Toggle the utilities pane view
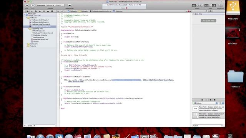This screenshot has width=246, height=138. pyautogui.click(x=214, y=5)
